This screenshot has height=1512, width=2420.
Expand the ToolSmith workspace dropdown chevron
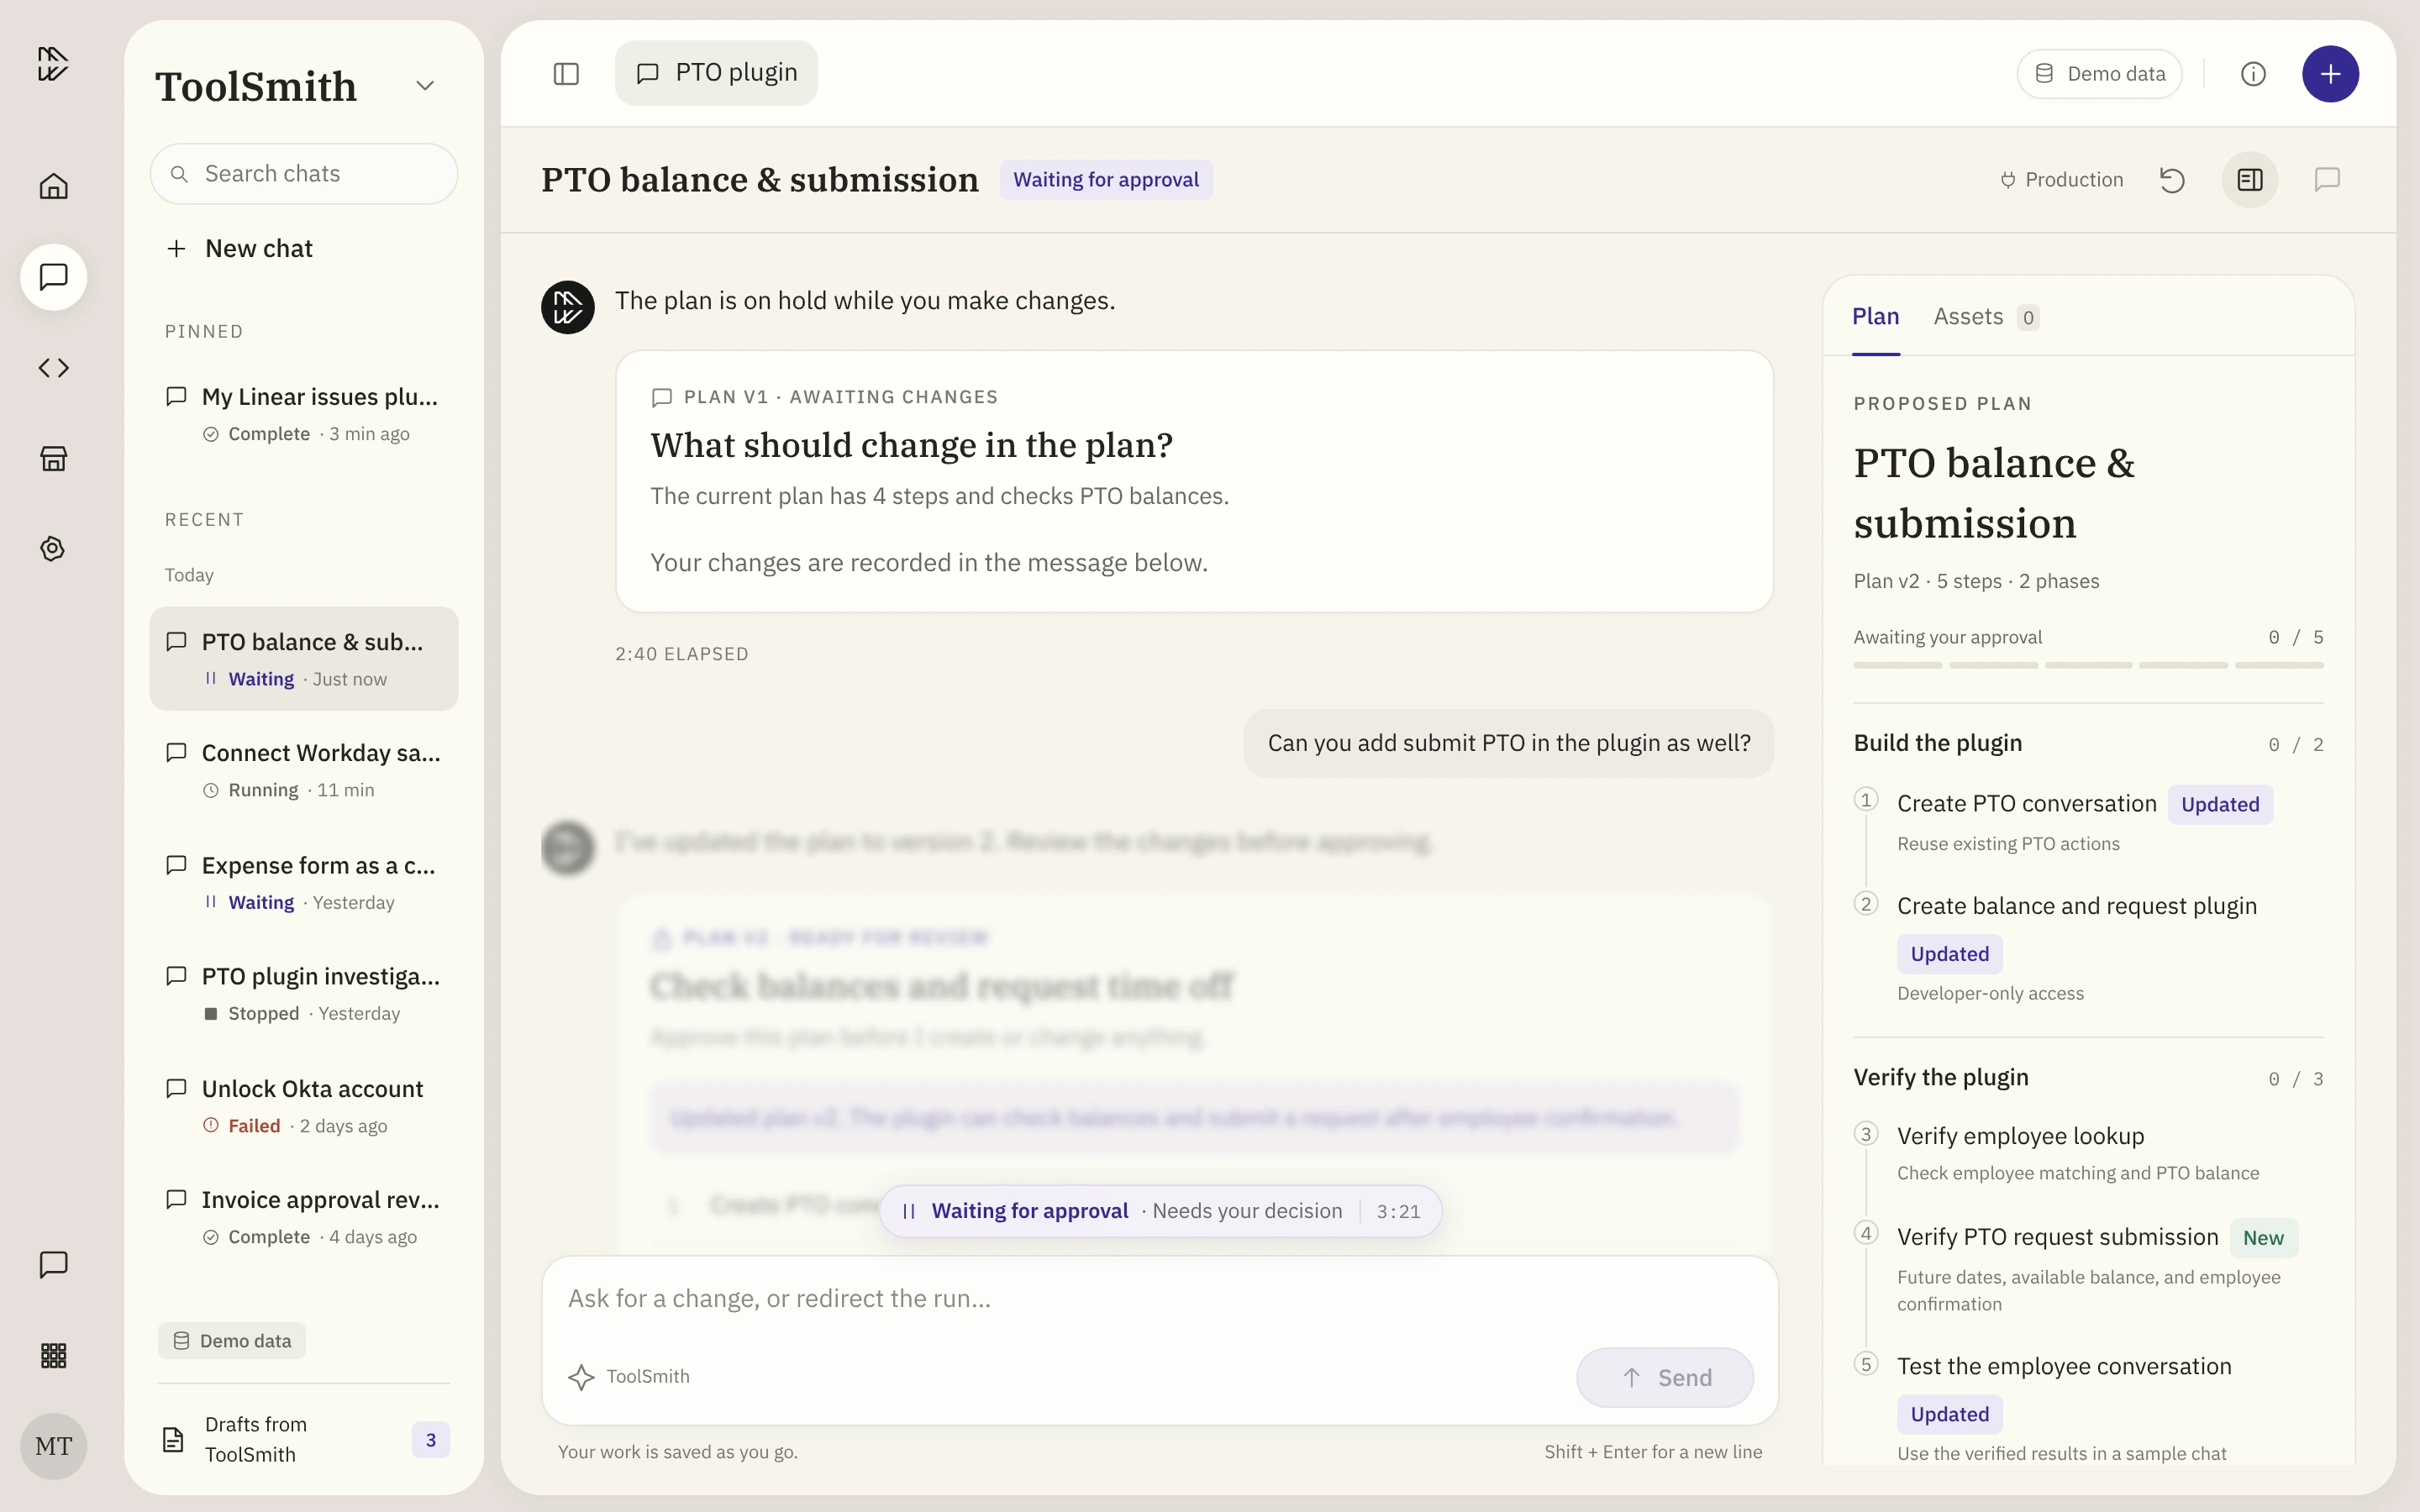click(x=425, y=86)
